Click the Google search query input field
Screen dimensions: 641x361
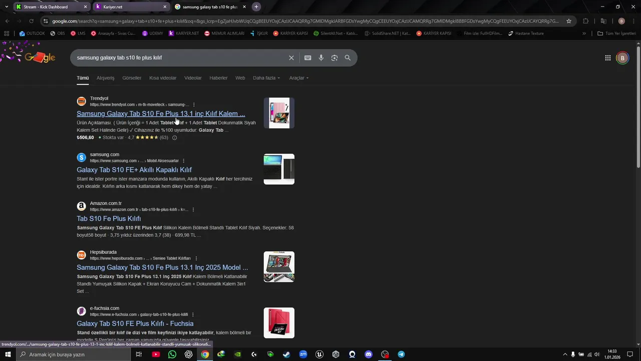click(x=180, y=58)
